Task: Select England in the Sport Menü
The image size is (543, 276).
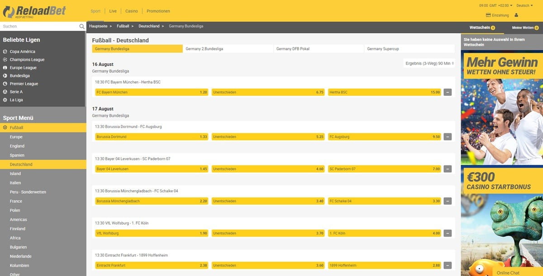Action: point(43,146)
